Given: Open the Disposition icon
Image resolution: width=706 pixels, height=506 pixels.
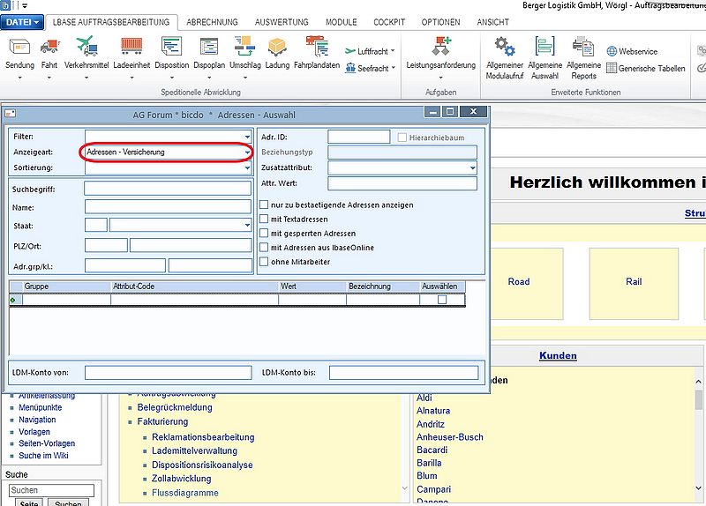Looking at the screenshot, I should click(171, 47).
